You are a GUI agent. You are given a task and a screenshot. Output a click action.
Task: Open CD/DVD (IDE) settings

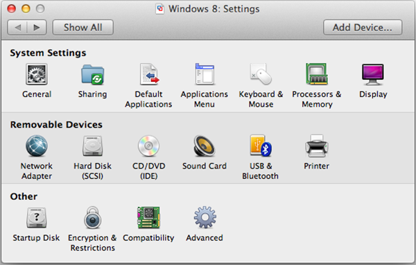click(148, 146)
